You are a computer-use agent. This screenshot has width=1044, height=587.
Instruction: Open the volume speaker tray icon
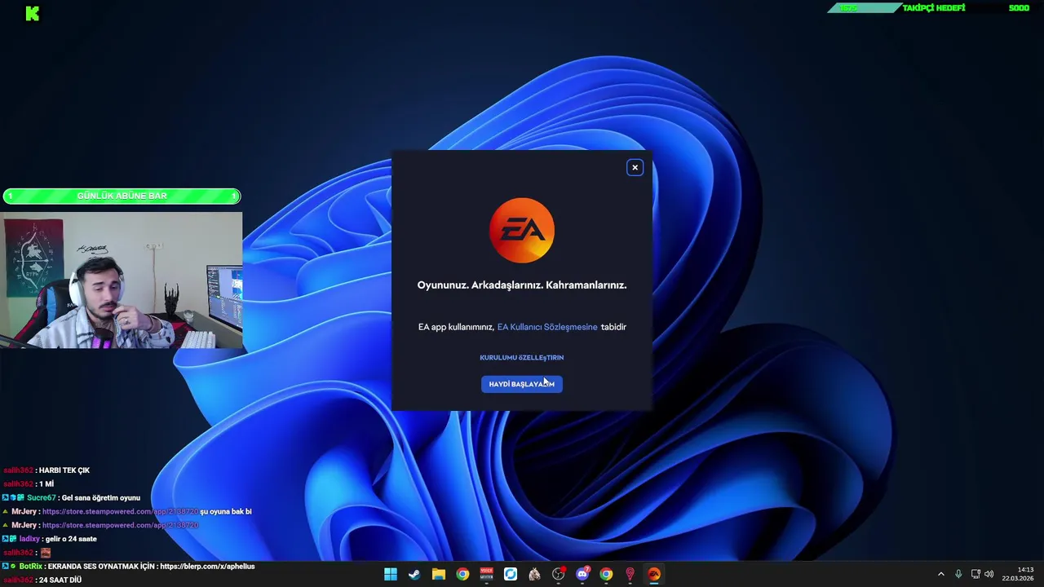pos(989,574)
